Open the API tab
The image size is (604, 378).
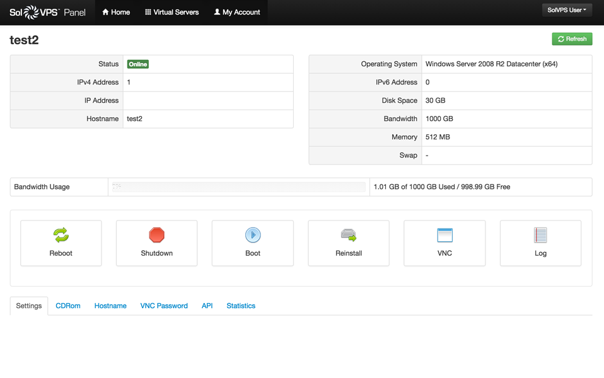tap(207, 306)
